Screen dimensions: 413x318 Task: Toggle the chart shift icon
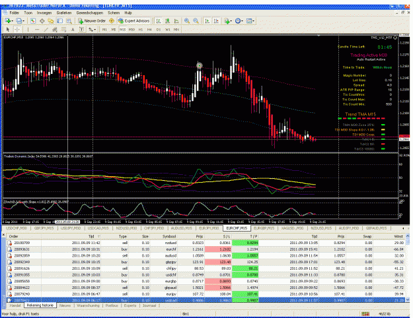click(216, 20)
